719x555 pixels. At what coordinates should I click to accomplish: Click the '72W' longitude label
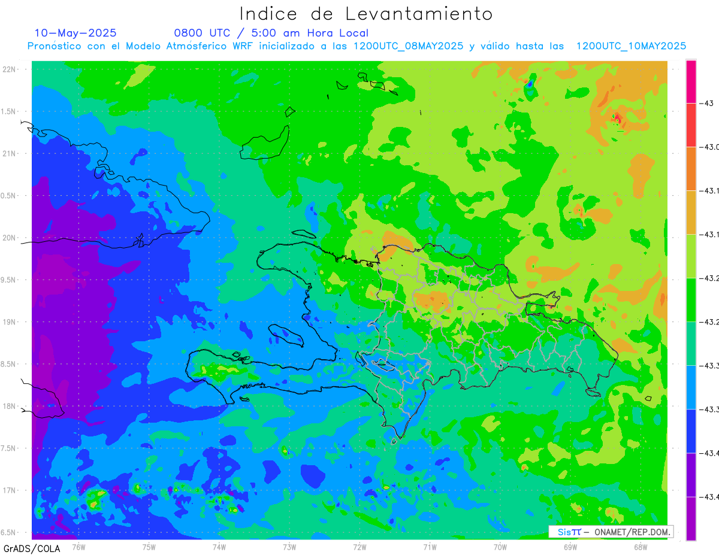(x=359, y=547)
